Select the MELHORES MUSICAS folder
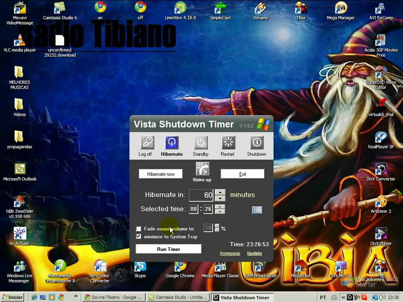Viewport: 403px width, 302px height. [x=20, y=78]
